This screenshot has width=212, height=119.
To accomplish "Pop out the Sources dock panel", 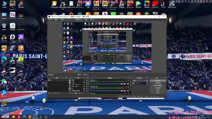I will [x=88, y=78].
